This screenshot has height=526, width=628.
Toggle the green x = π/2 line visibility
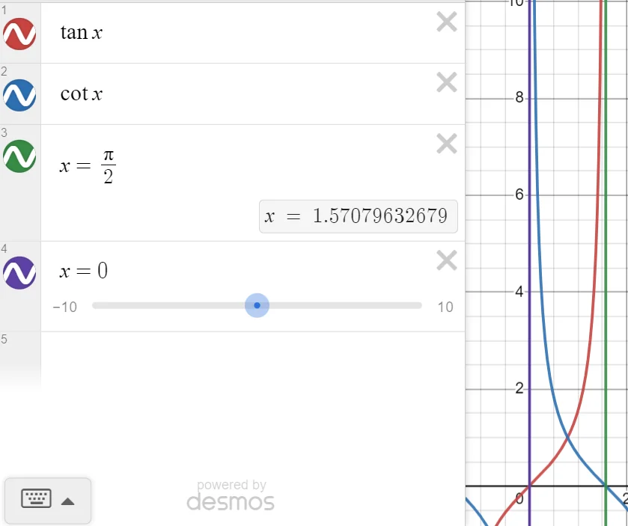pos(19,156)
